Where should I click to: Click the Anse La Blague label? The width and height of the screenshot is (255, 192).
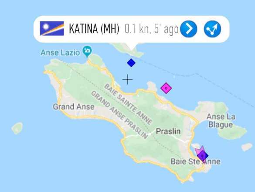tap(221, 121)
